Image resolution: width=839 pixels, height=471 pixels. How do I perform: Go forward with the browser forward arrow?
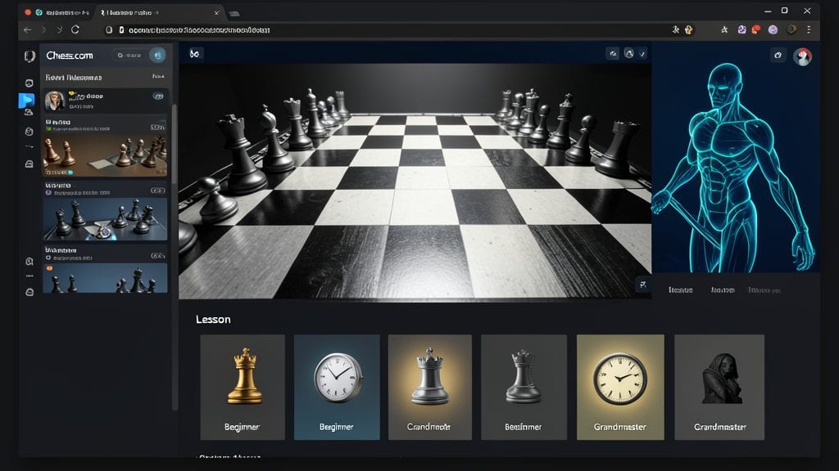point(43,30)
